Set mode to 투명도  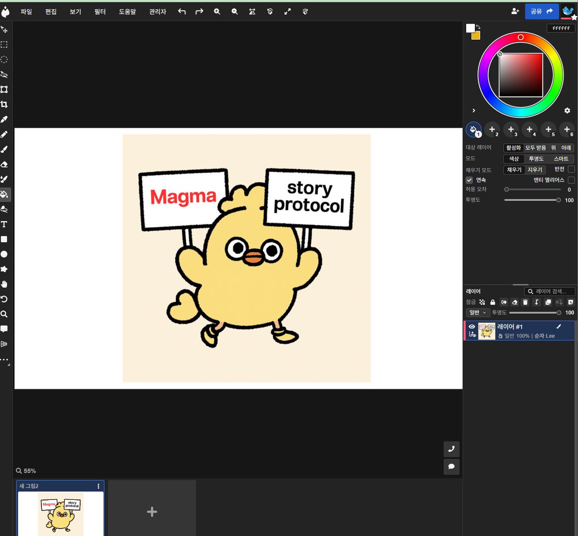coord(536,158)
